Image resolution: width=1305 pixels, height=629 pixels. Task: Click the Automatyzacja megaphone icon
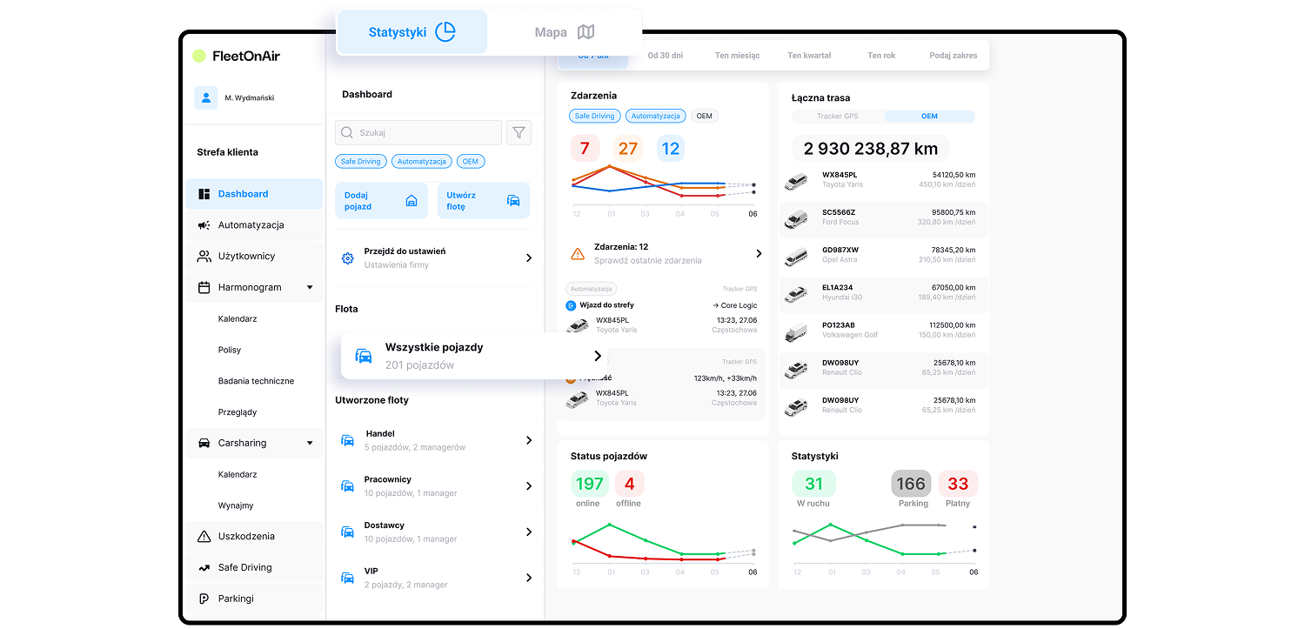[204, 225]
